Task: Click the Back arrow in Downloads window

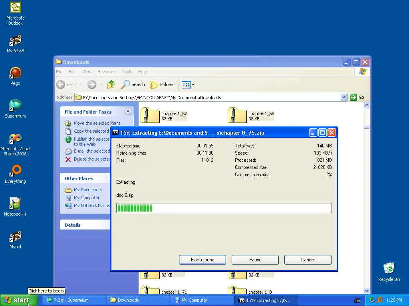Action: [66, 84]
